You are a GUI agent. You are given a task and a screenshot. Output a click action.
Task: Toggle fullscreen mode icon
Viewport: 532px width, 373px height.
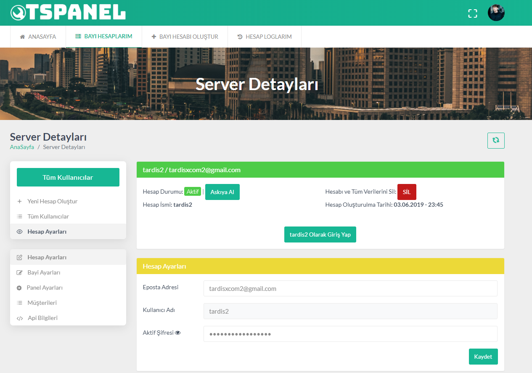tap(473, 13)
